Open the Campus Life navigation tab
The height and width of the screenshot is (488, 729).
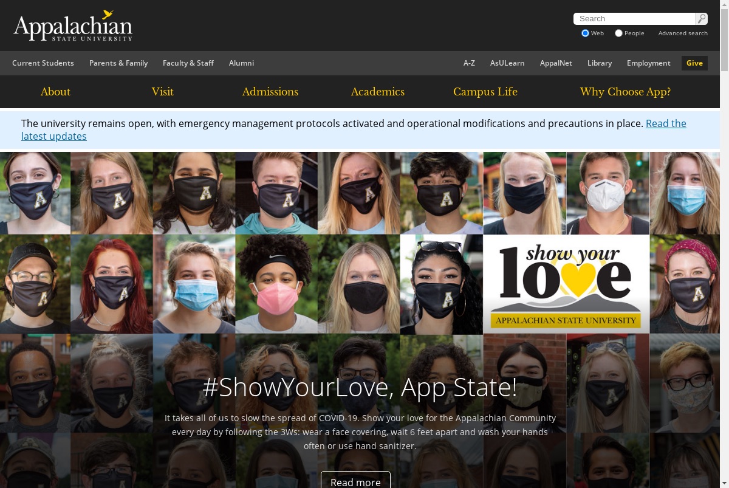click(485, 92)
